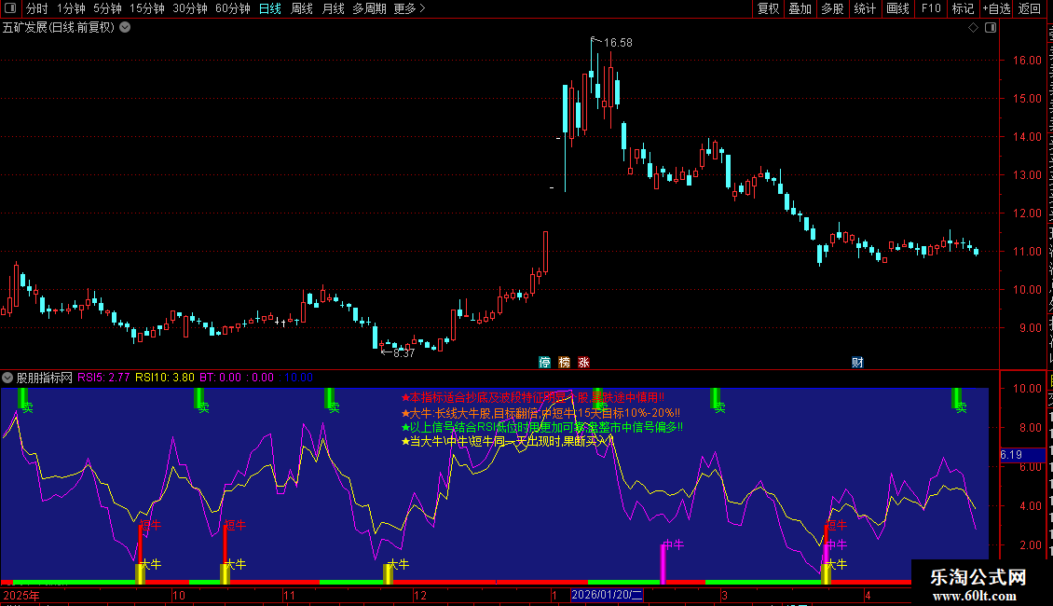Click the 16.00 price axis label
Image resolution: width=1053 pixels, height=606 pixels.
point(1027,60)
